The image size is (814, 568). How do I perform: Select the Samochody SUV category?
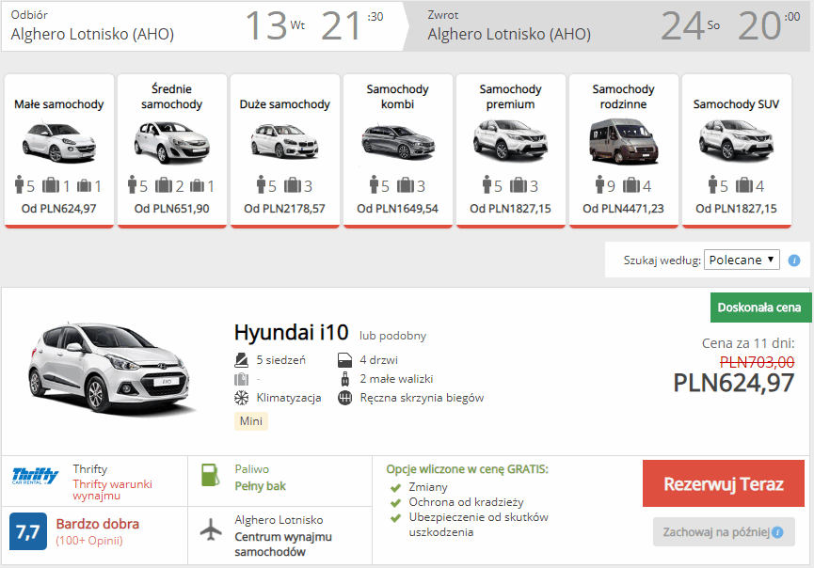click(x=736, y=150)
